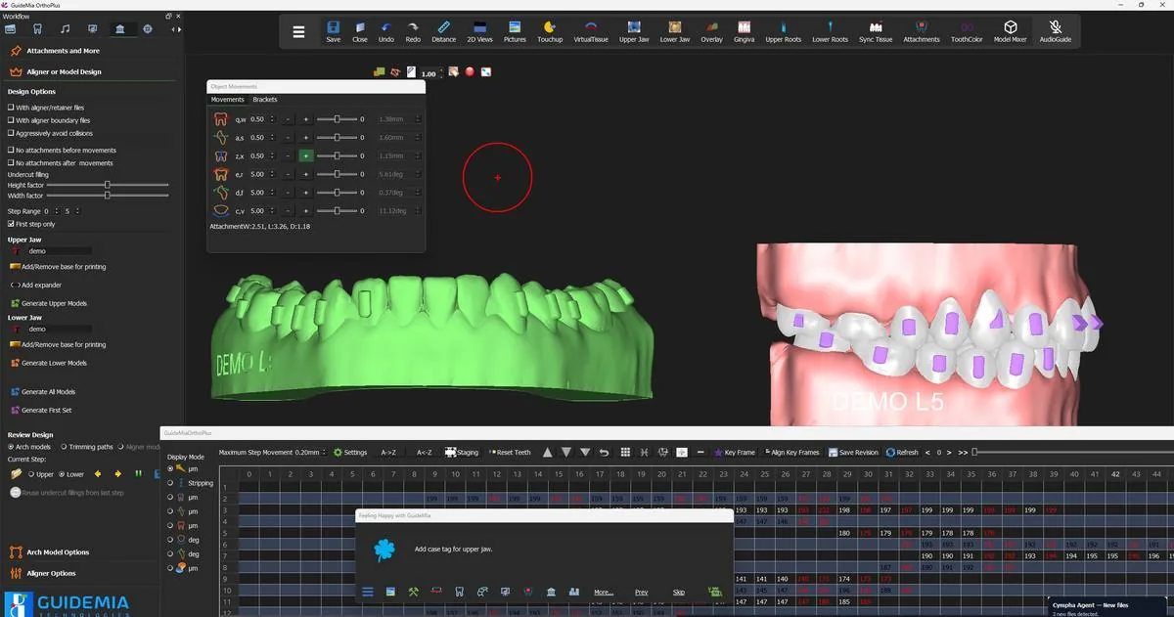1174x617 pixels.
Task: Click the c,v 5.00 step spinner arrows
Action: 274,210
